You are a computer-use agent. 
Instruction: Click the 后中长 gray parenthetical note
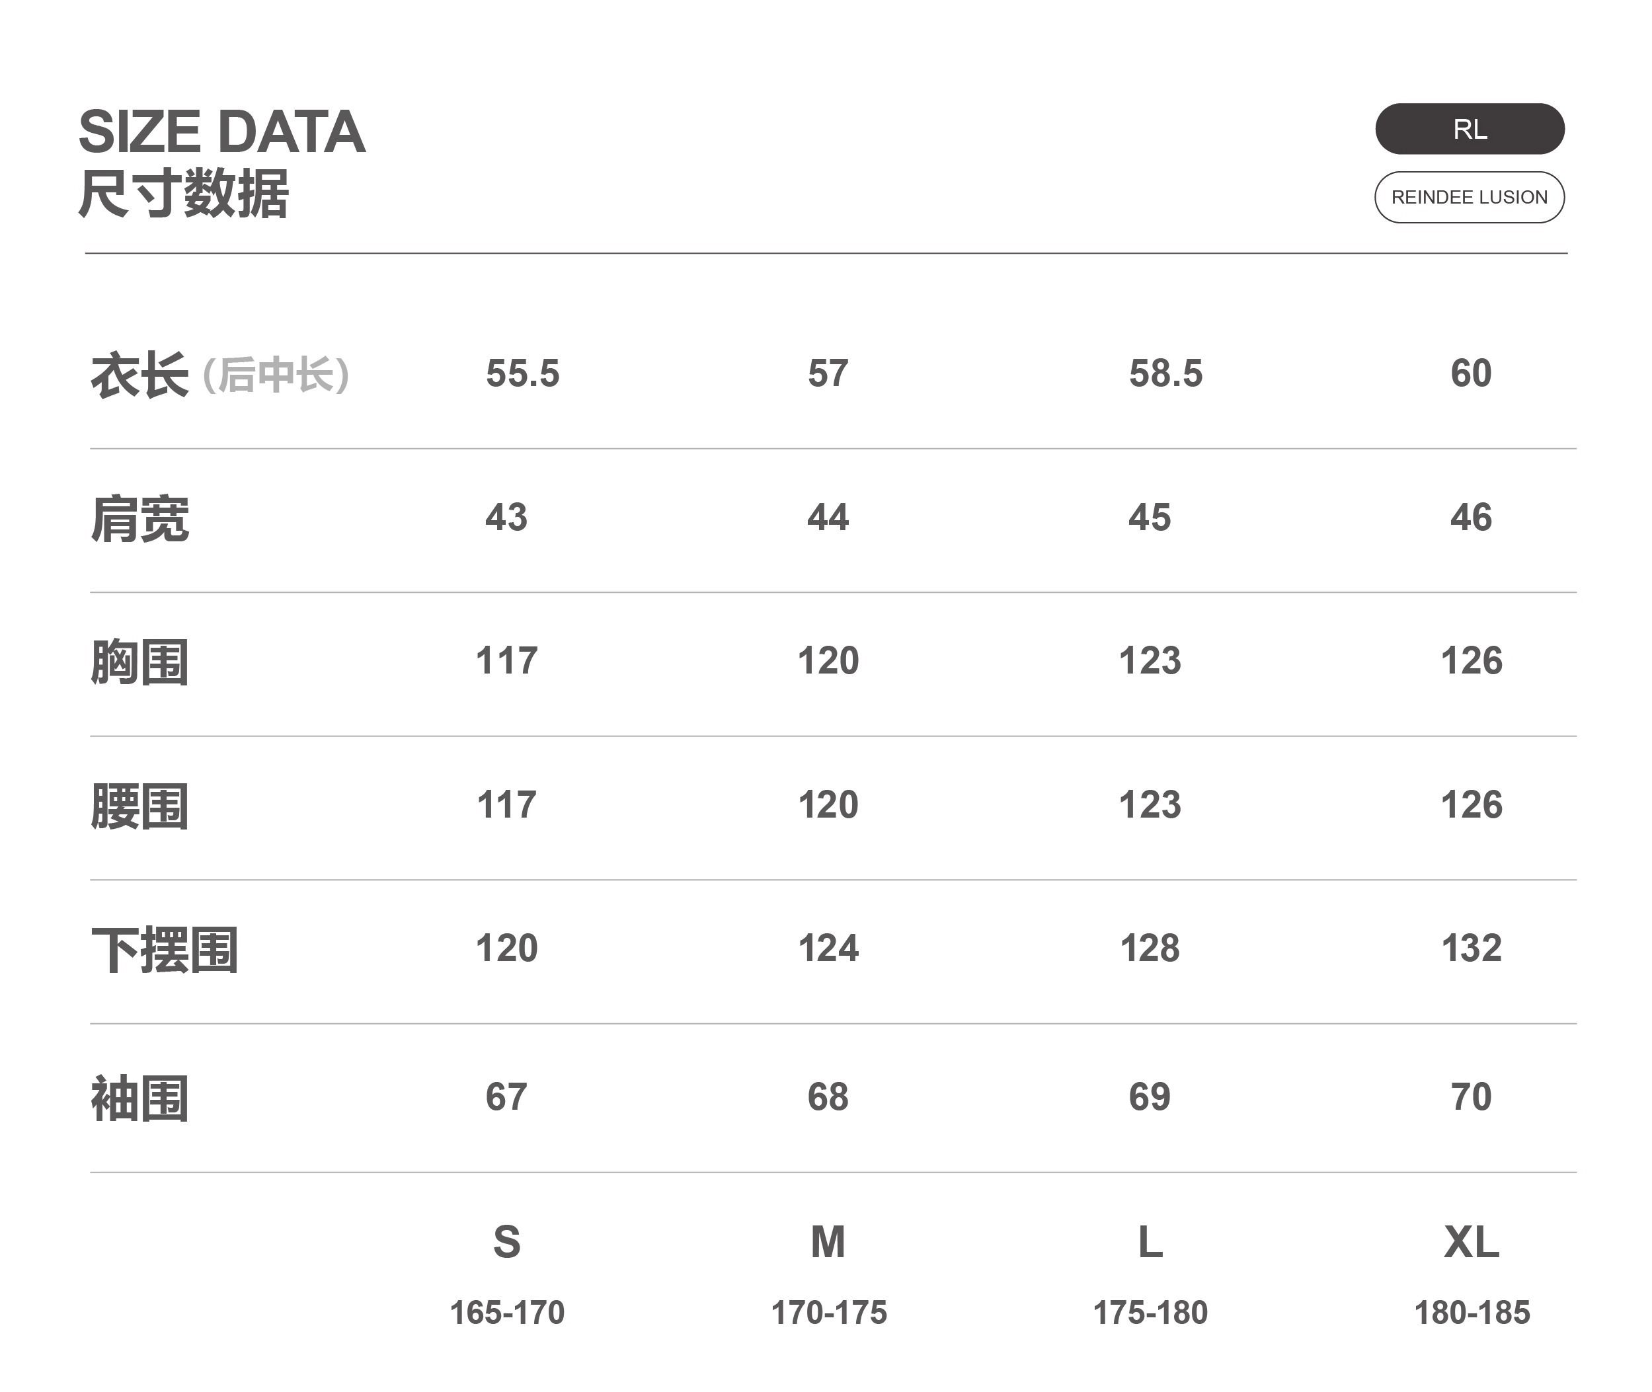click(276, 375)
